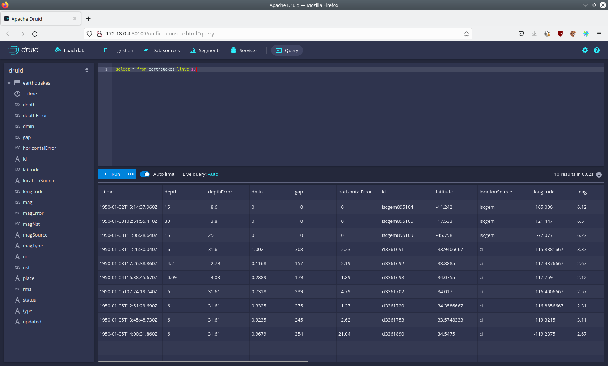This screenshot has height=366, width=608.
Task: Click the __time clock icon
Action: (x=17, y=94)
